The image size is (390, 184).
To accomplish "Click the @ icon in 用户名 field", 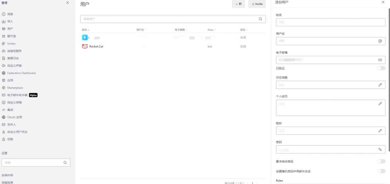I will pos(380,41).
